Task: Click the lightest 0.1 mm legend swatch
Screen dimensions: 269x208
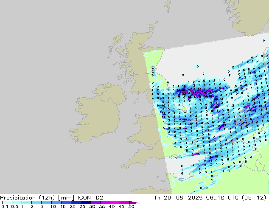Action: tap(7, 202)
